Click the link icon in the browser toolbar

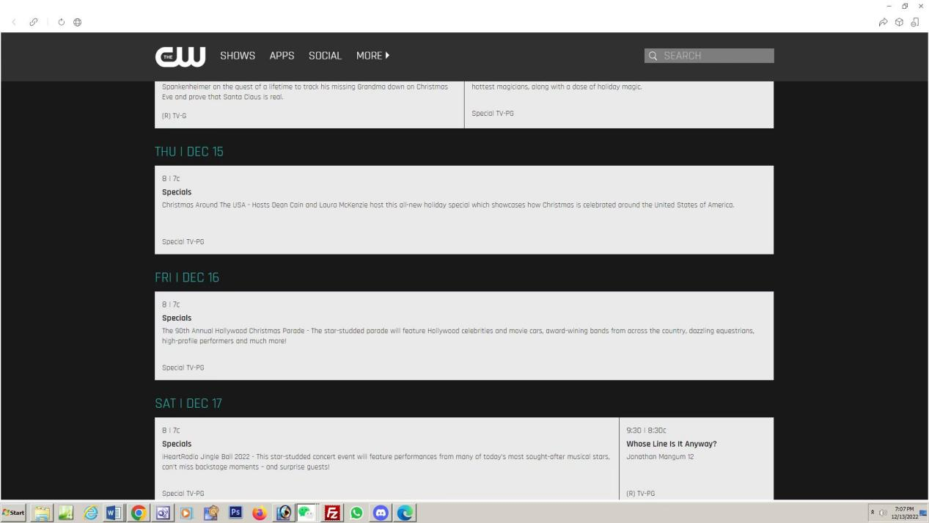(33, 22)
